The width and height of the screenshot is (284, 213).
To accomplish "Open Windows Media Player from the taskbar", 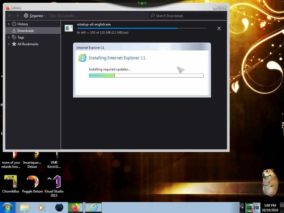I will [x=41, y=207].
